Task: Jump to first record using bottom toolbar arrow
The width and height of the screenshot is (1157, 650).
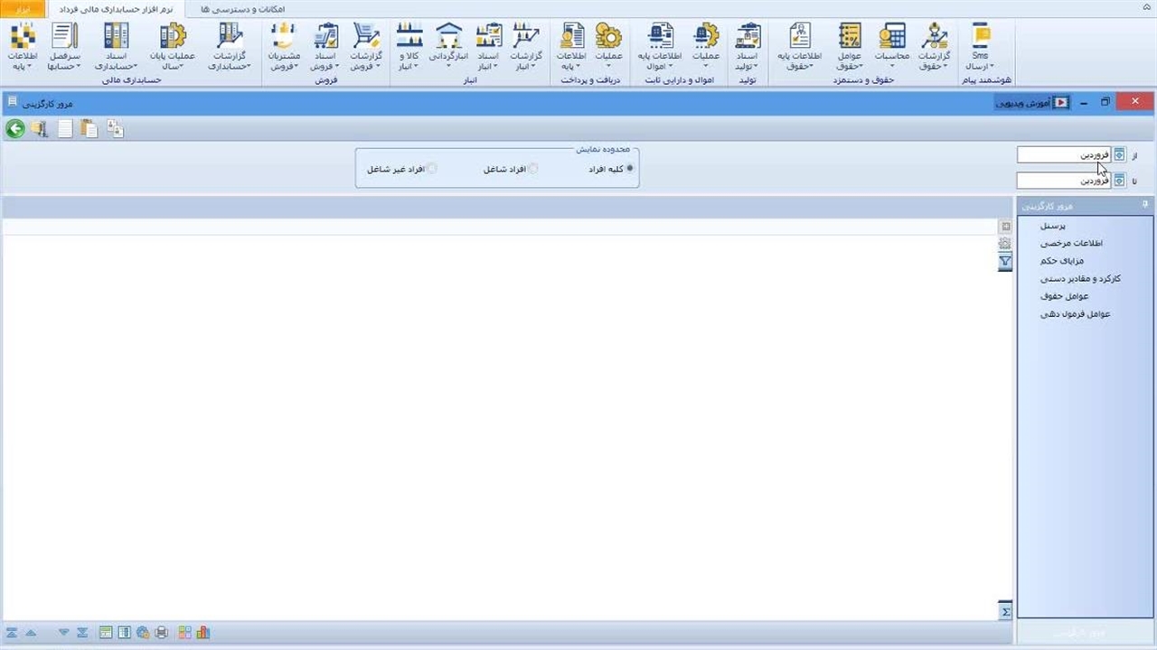Action: [12, 633]
